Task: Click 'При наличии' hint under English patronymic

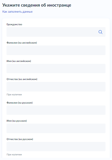Action: [14, 95]
